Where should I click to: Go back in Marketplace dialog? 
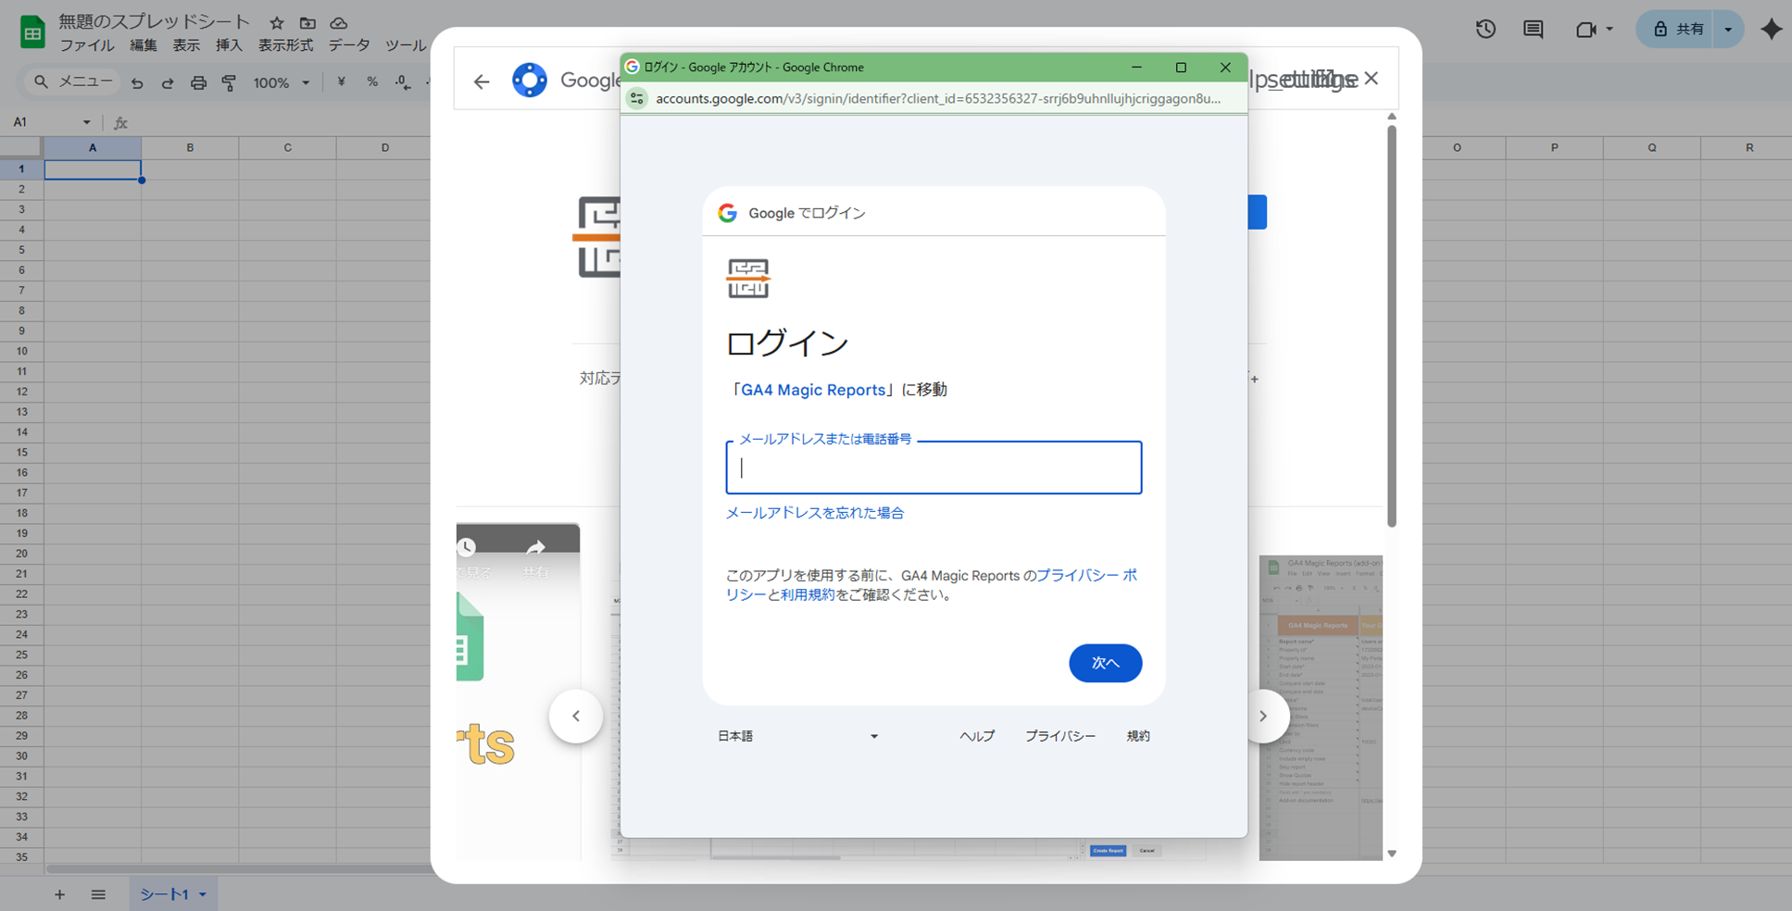482,81
